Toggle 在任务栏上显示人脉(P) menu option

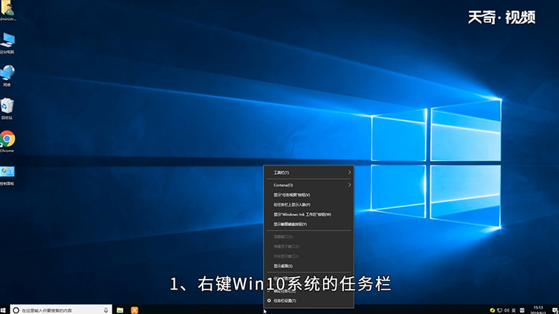pyautogui.click(x=309, y=204)
